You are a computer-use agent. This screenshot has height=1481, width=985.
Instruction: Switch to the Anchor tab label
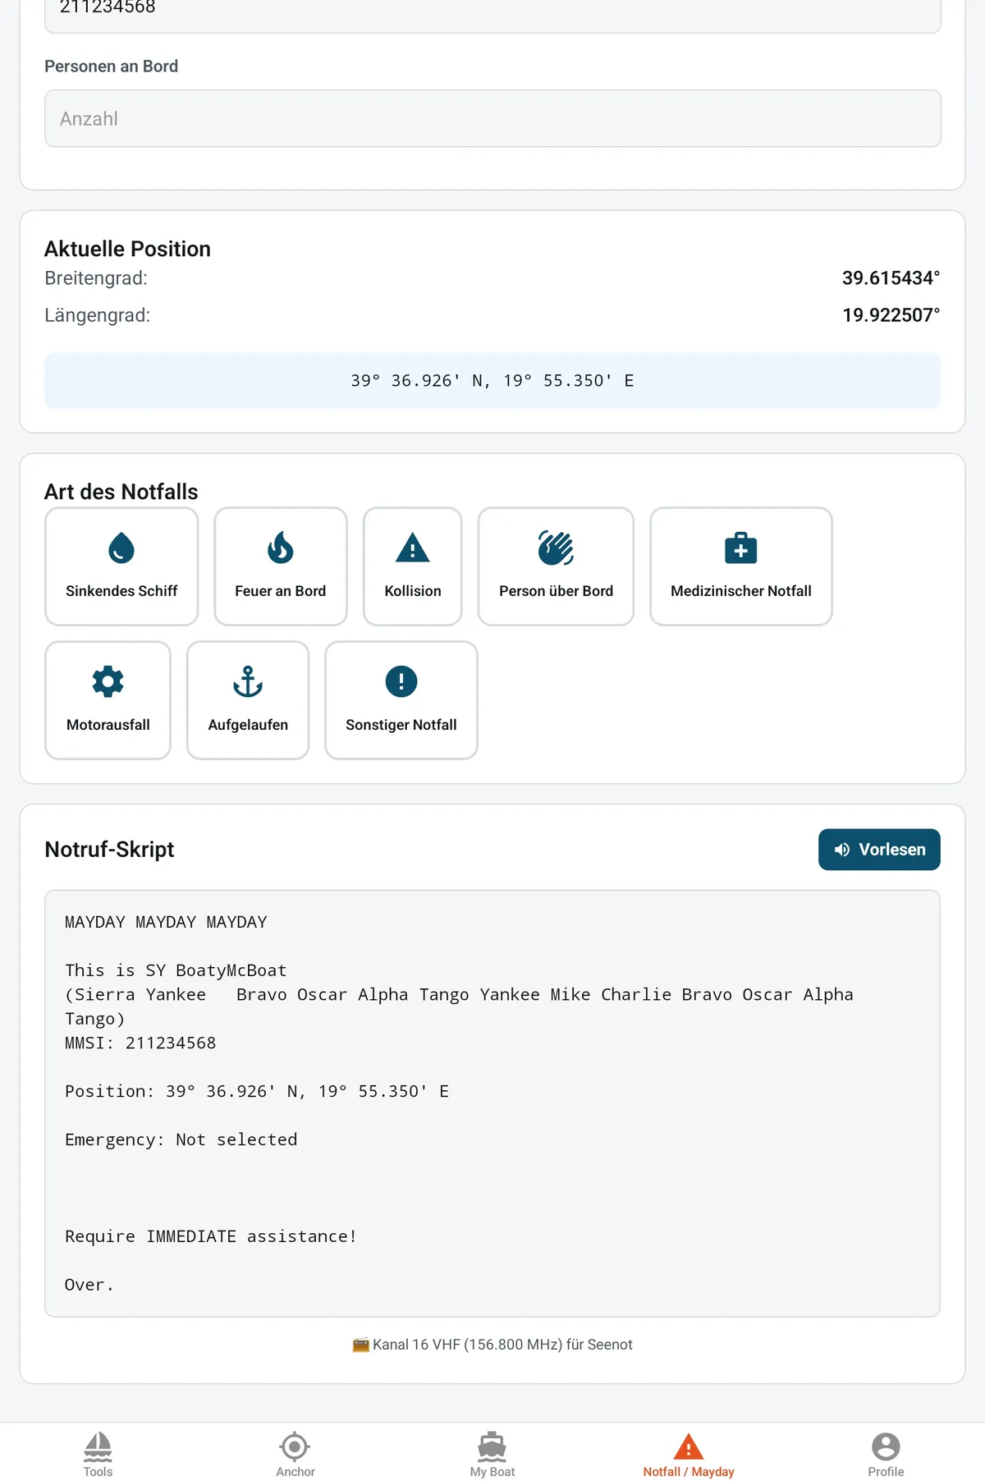(295, 1472)
